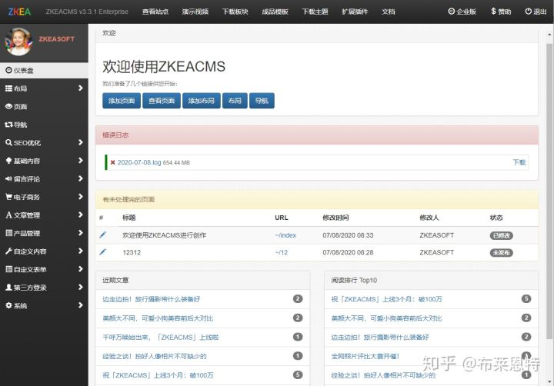Select ZKEASOFT username in sidebar
This screenshot has width=554, height=386.
tap(56, 39)
